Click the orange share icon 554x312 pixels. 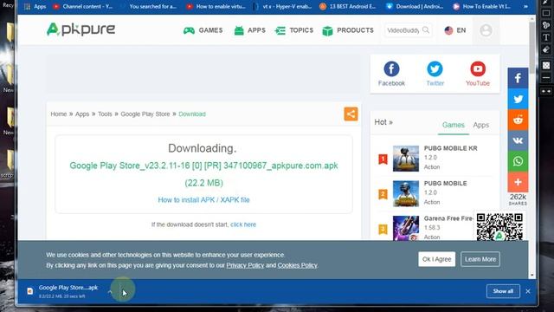pos(351,114)
